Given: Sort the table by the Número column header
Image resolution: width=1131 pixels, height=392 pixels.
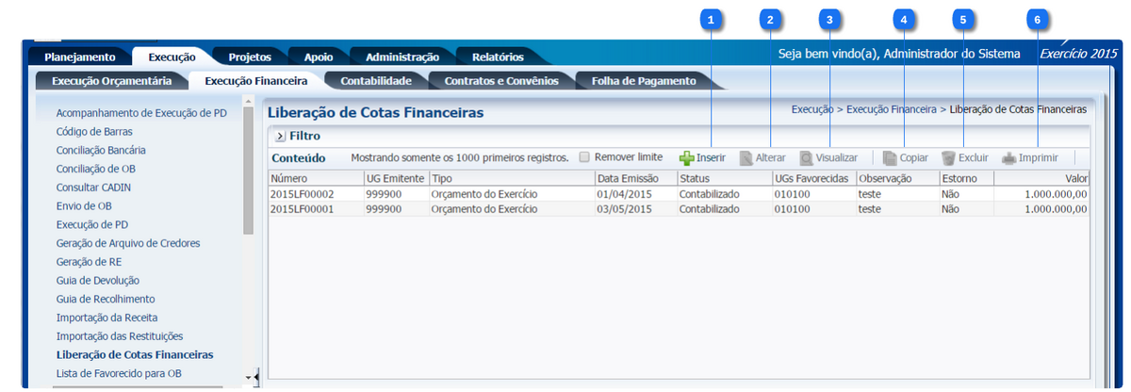Looking at the screenshot, I should point(315,178).
